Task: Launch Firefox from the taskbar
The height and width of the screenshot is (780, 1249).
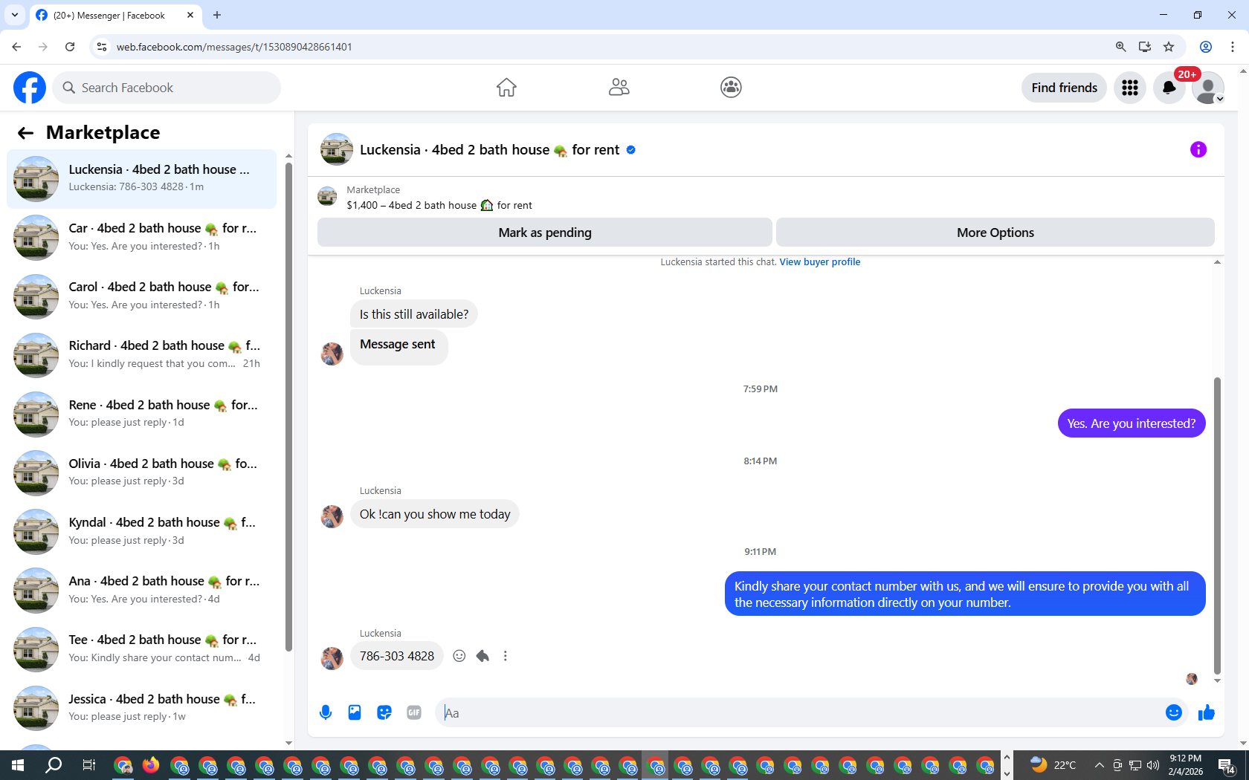Action: pyautogui.click(x=151, y=765)
